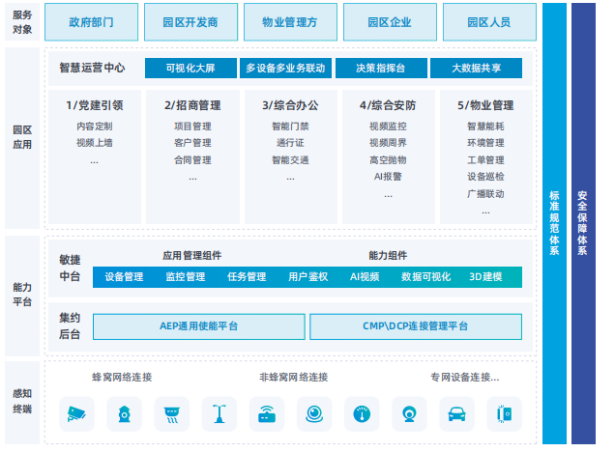The height and width of the screenshot is (452, 615).
Task: Open the 政府部门 box
Action: pos(92,21)
